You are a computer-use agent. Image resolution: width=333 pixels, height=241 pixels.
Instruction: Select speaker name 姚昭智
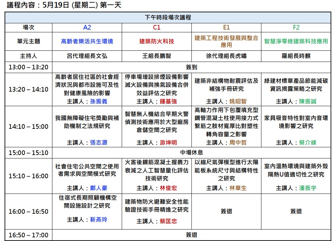[238, 101]
